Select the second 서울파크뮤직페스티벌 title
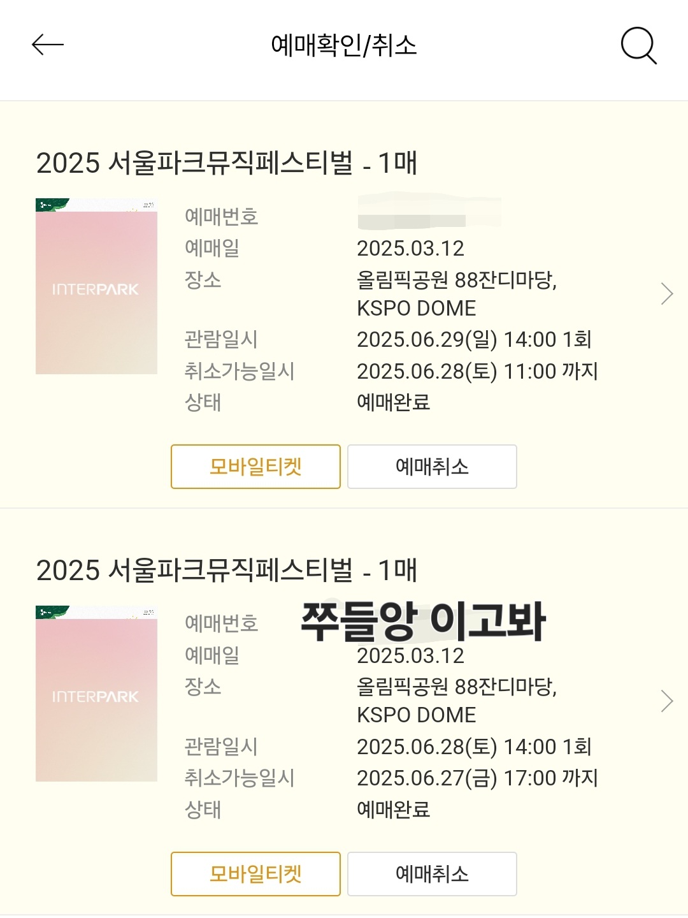This screenshot has width=688, height=918. click(226, 571)
